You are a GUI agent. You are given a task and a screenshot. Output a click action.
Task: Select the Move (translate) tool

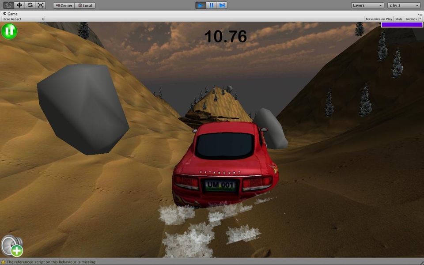(x=19, y=5)
